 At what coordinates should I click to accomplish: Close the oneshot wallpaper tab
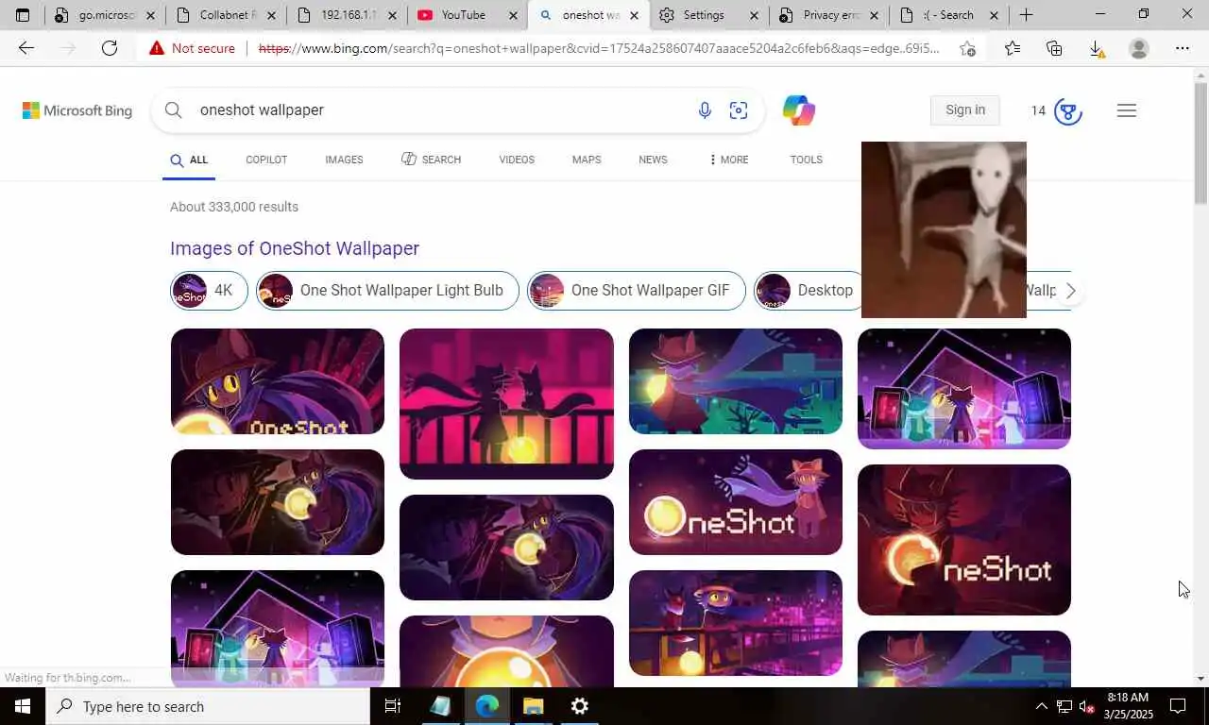(634, 15)
